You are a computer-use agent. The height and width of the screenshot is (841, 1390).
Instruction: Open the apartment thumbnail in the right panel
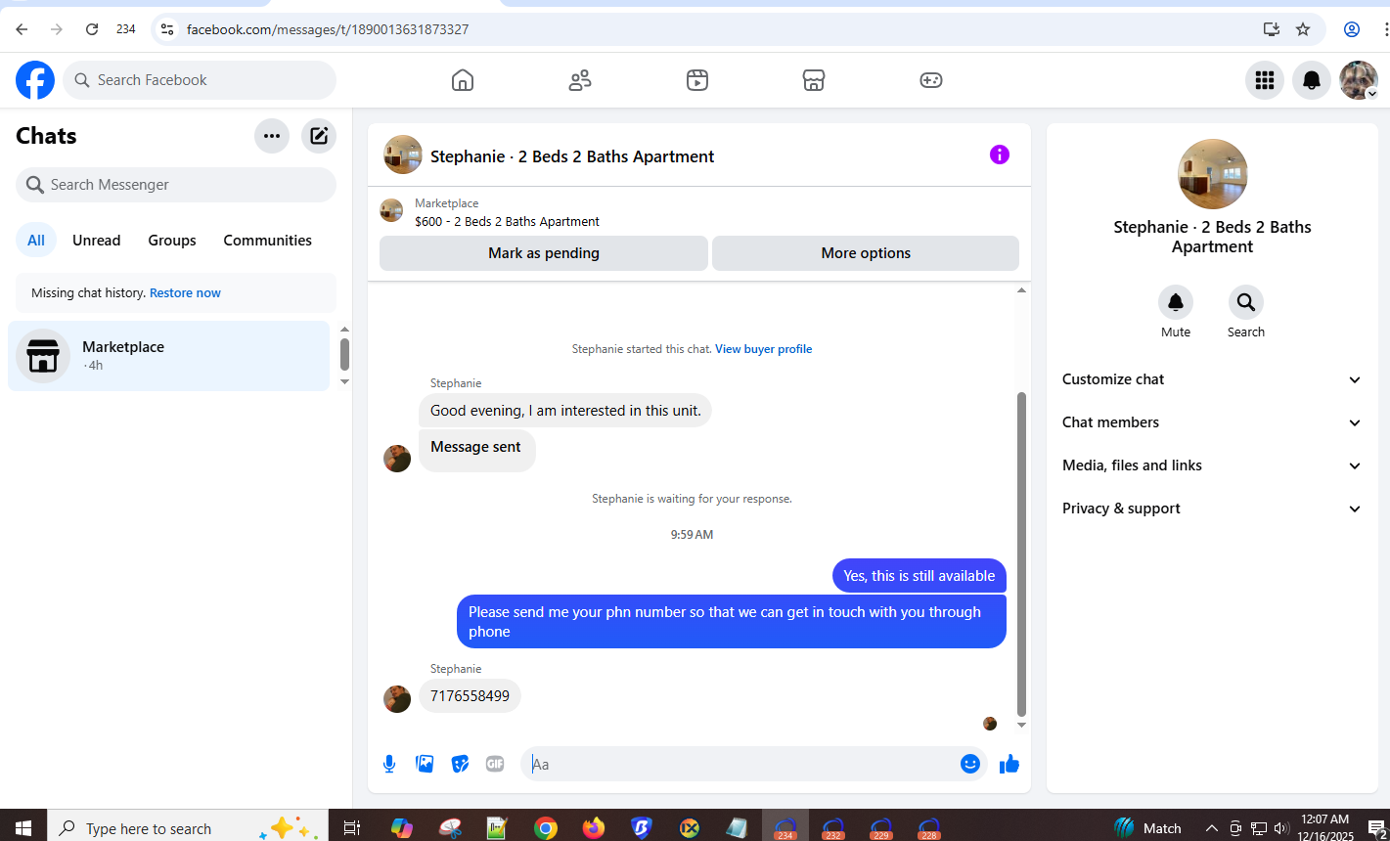1213,174
